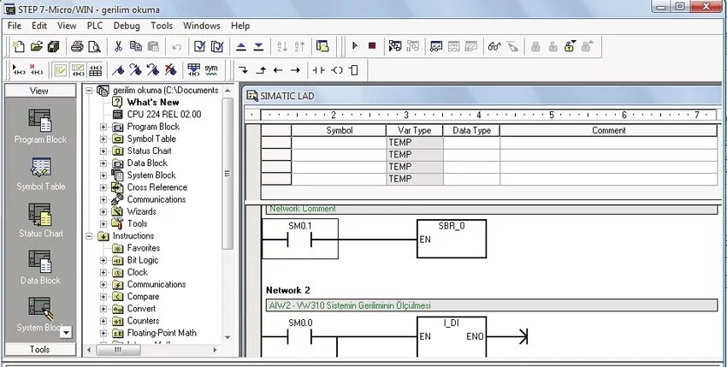The image size is (727, 367).
Task: Toggle a bookmark with the first flag icon
Action: (x=118, y=70)
